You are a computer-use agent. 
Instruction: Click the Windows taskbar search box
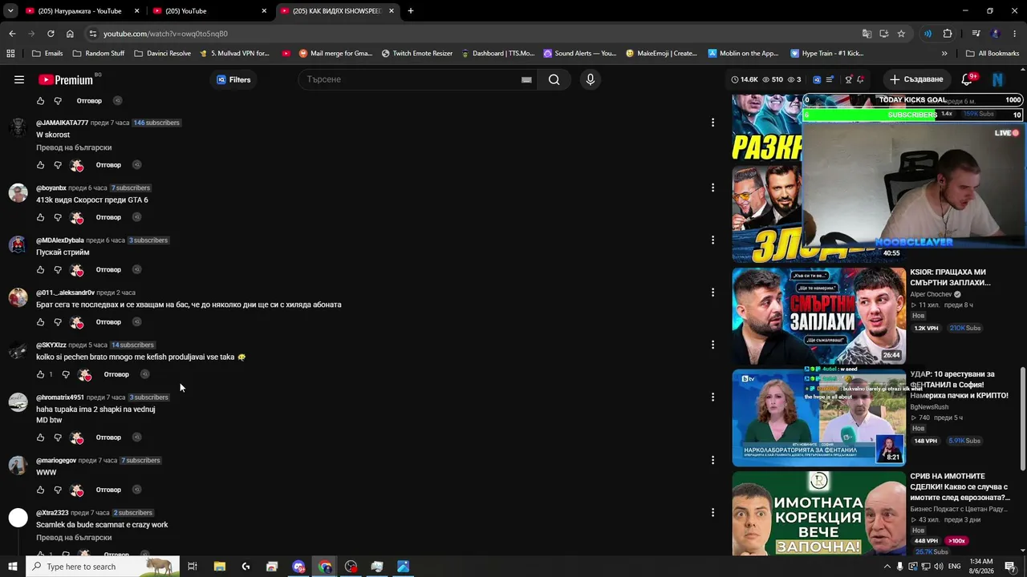click(x=103, y=567)
